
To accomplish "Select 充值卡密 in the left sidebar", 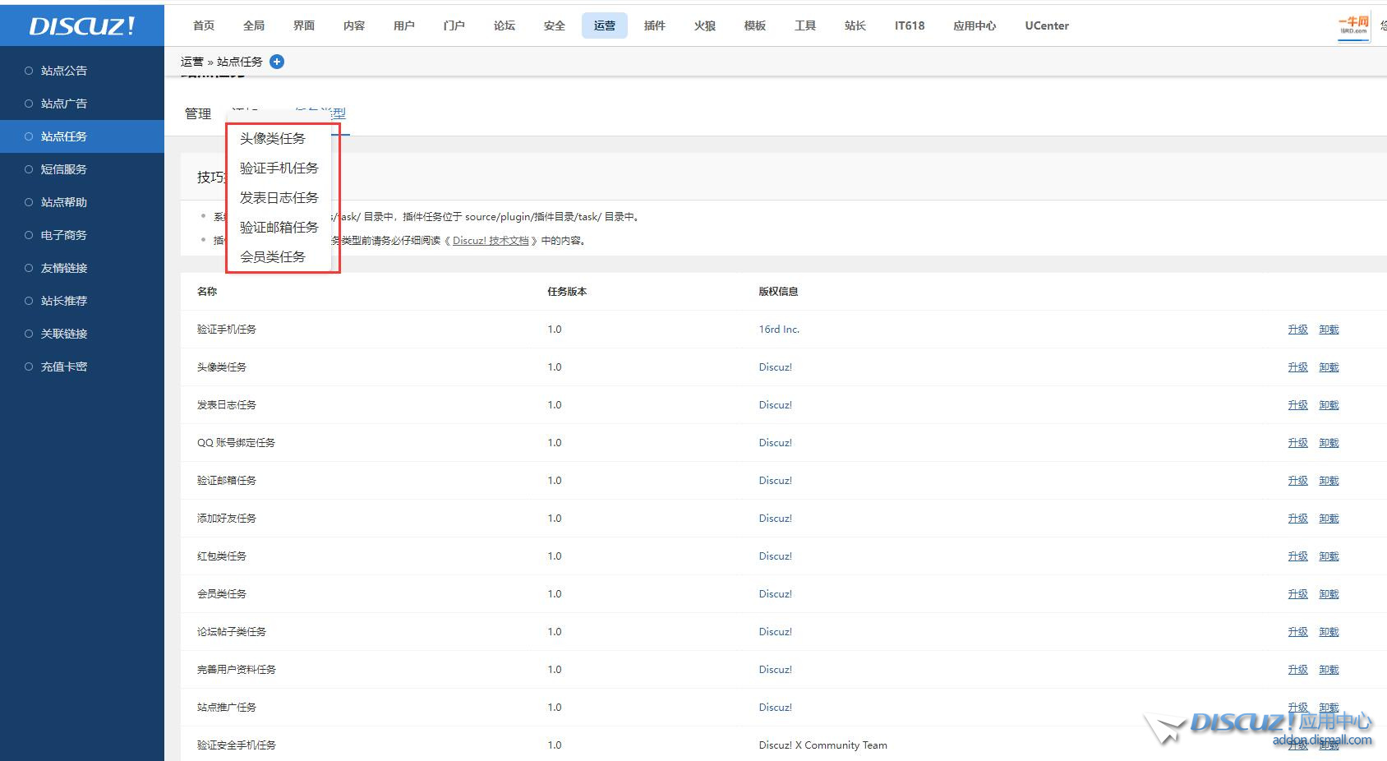I will pos(64,367).
